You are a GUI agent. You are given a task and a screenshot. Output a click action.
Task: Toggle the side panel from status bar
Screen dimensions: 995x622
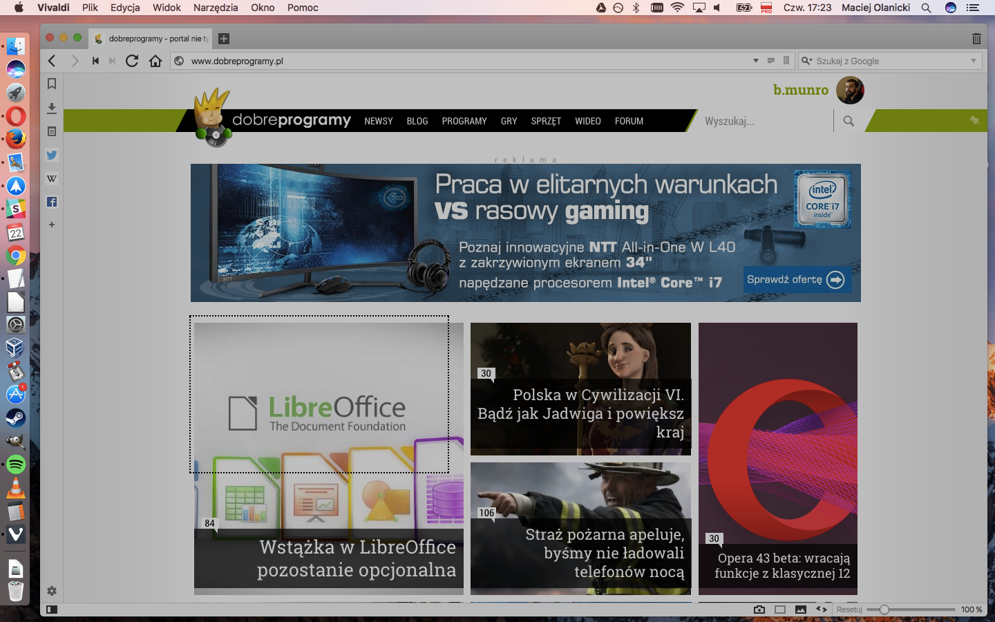coord(52,610)
